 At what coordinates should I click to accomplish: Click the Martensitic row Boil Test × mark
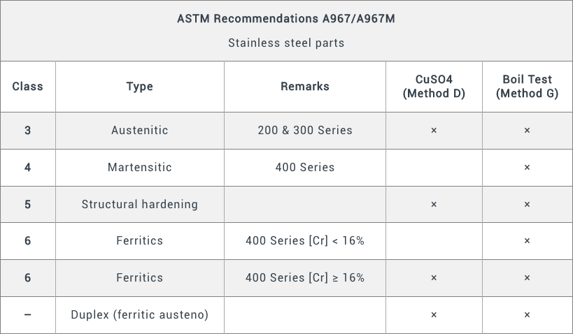point(527,168)
